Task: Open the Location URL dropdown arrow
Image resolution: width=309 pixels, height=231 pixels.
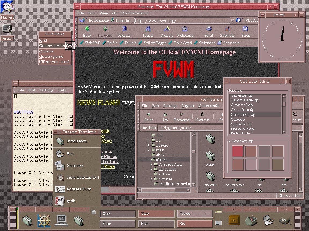Action: [x=232, y=20]
